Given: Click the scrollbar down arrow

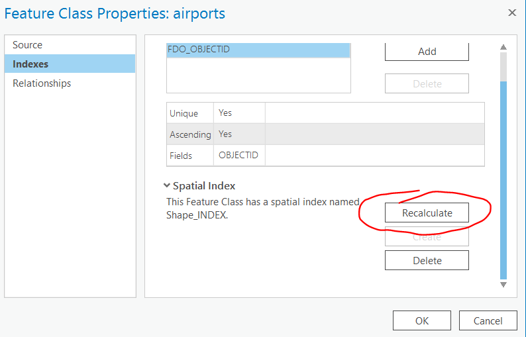Looking at the screenshot, I should click(x=503, y=284).
